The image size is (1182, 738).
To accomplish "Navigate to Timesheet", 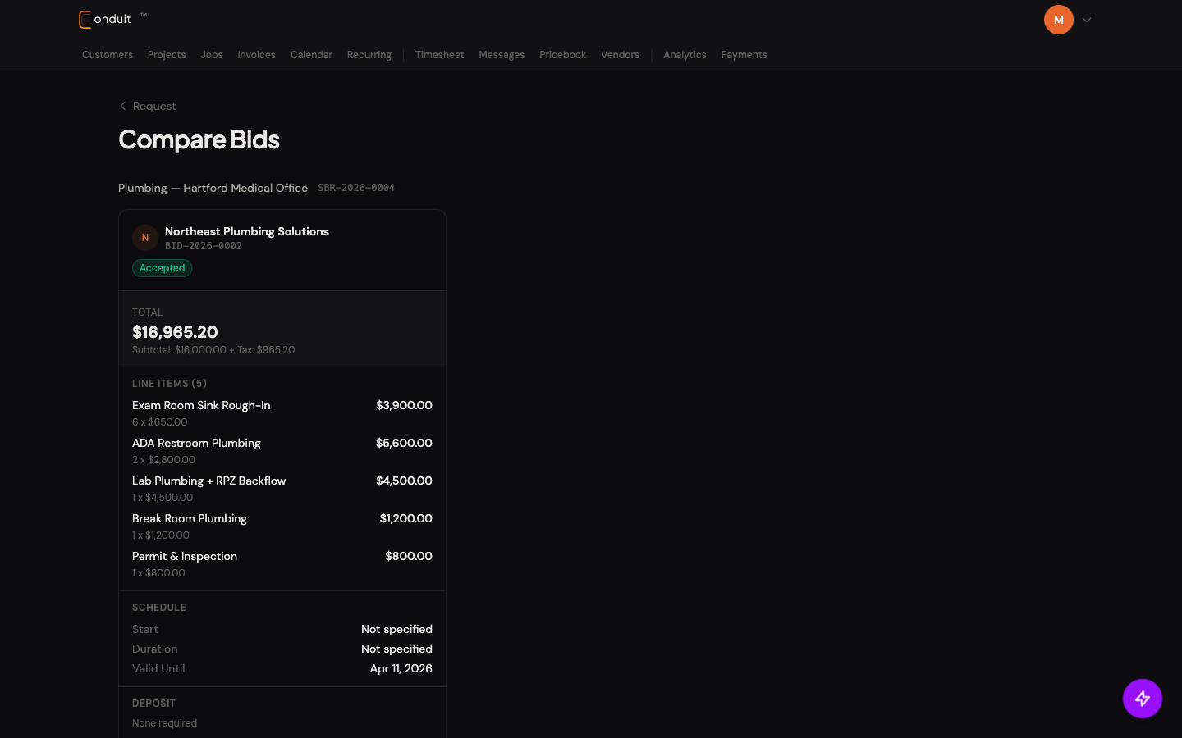I will tap(439, 55).
